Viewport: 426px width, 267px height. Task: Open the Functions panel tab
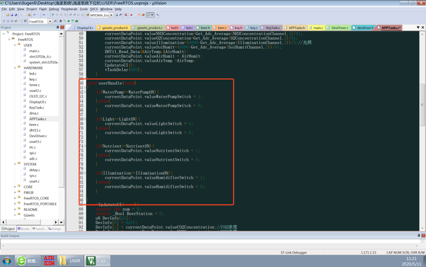[40, 228]
